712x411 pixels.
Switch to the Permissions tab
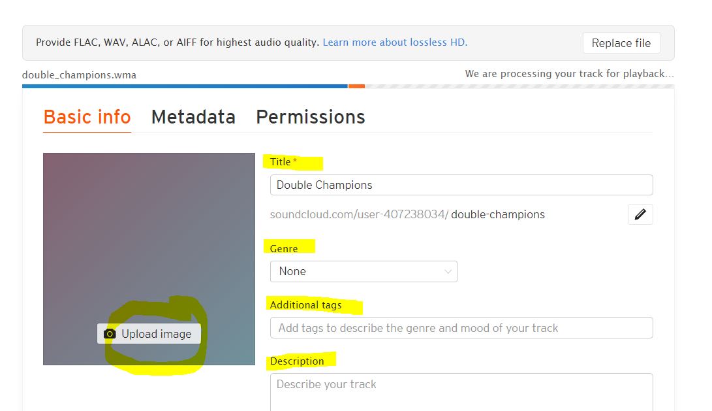coord(311,117)
